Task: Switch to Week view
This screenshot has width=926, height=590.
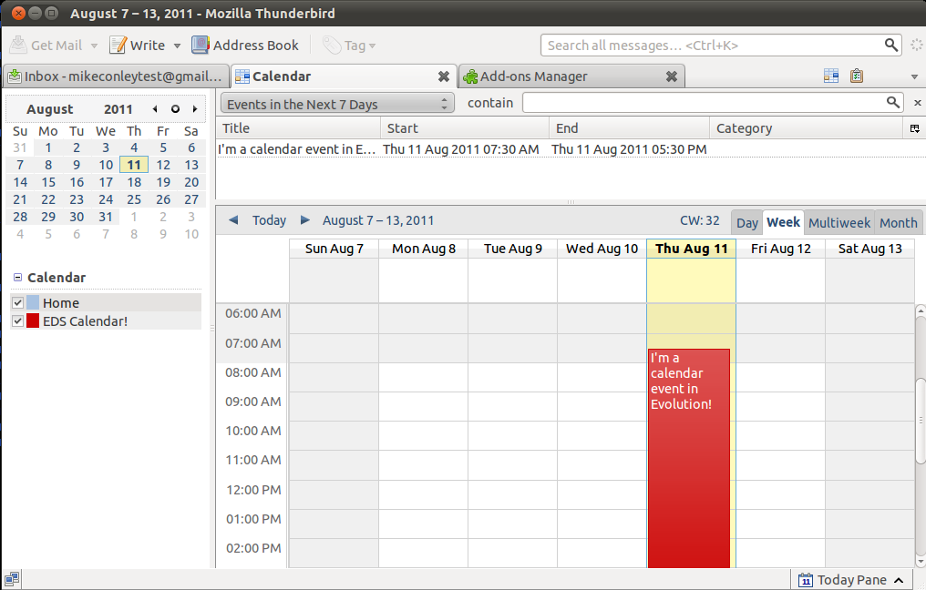Action: click(x=783, y=222)
